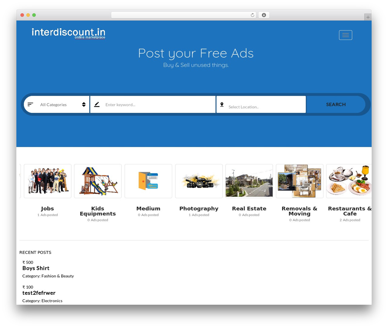Image resolution: width=388 pixels, height=328 pixels.
Task: Click the '₹ 100' price text
Action: click(28, 287)
